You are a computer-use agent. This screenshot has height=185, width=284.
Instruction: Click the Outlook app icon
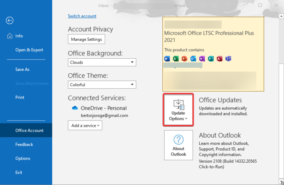[193, 59]
